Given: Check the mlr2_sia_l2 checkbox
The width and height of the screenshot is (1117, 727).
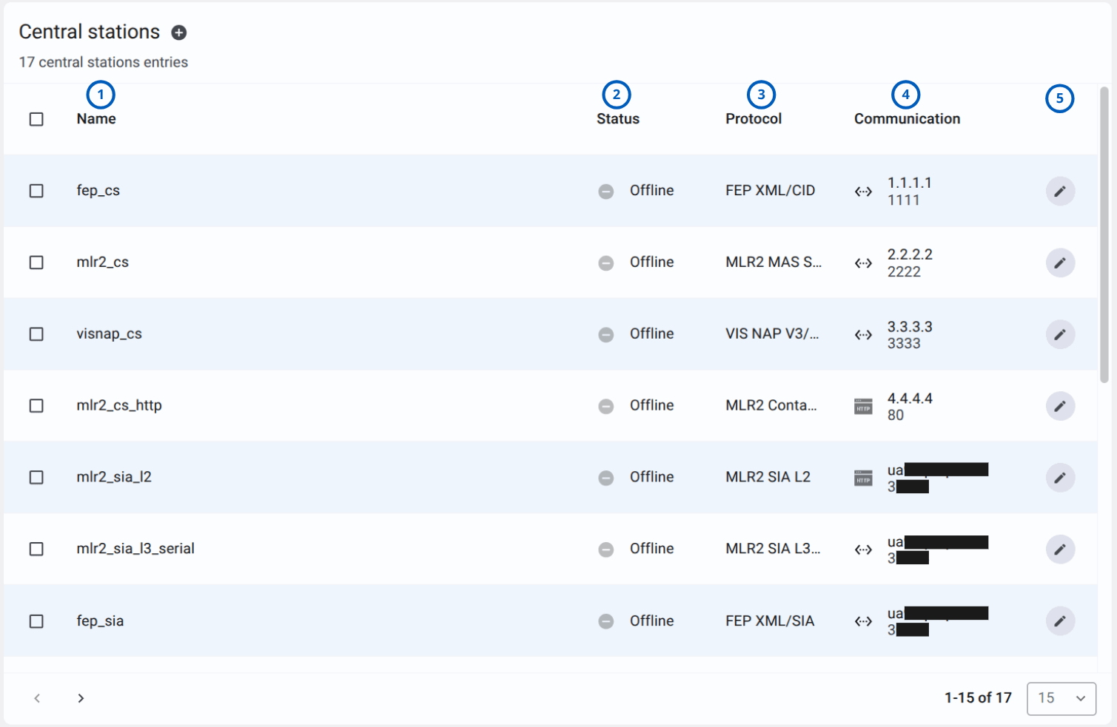Looking at the screenshot, I should 36,478.
